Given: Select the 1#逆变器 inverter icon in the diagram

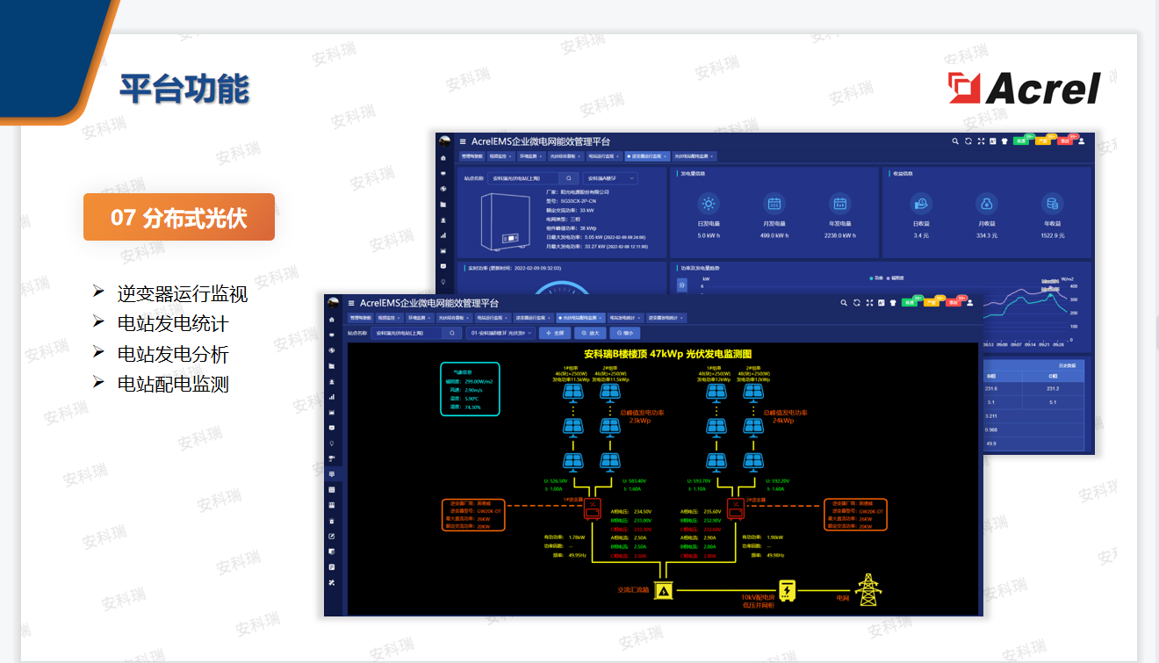Looking at the screenshot, I should (x=593, y=509).
